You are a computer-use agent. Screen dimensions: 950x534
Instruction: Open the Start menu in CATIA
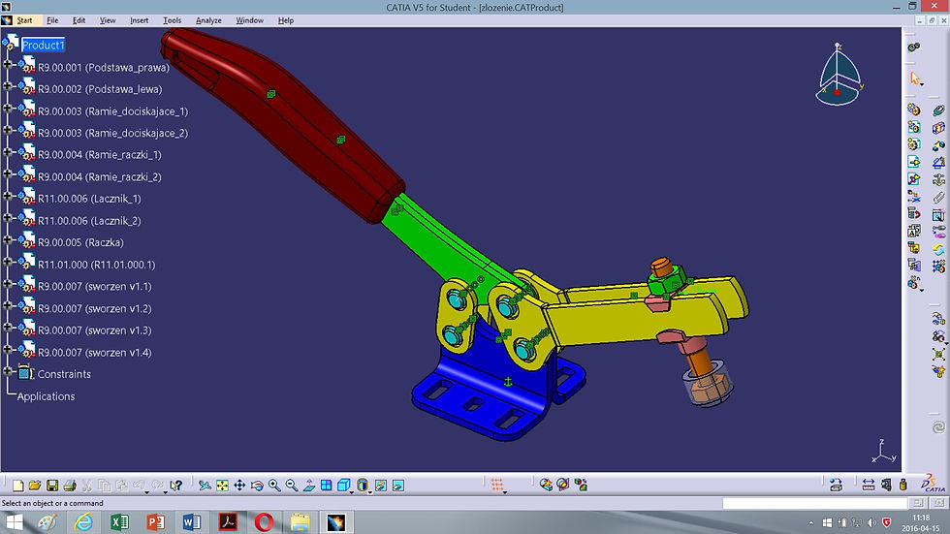24,20
